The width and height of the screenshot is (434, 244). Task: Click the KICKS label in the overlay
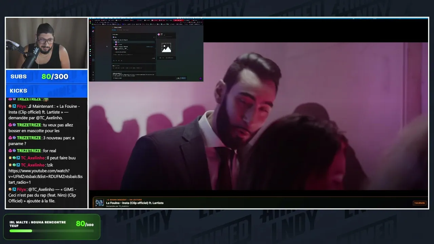pos(18,91)
